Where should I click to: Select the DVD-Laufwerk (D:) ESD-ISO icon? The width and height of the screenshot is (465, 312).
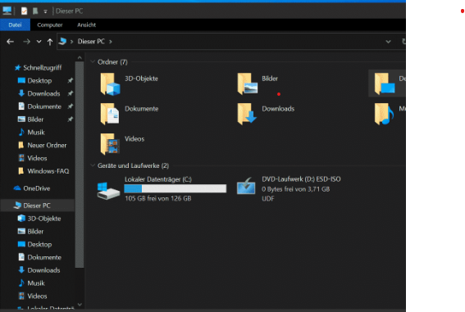(x=246, y=186)
